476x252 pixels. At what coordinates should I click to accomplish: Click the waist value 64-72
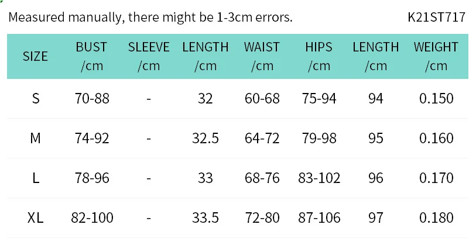point(262,138)
